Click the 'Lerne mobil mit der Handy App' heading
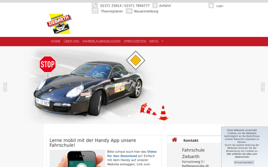Viewport: 268px width, 167px height. coord(92,143)
